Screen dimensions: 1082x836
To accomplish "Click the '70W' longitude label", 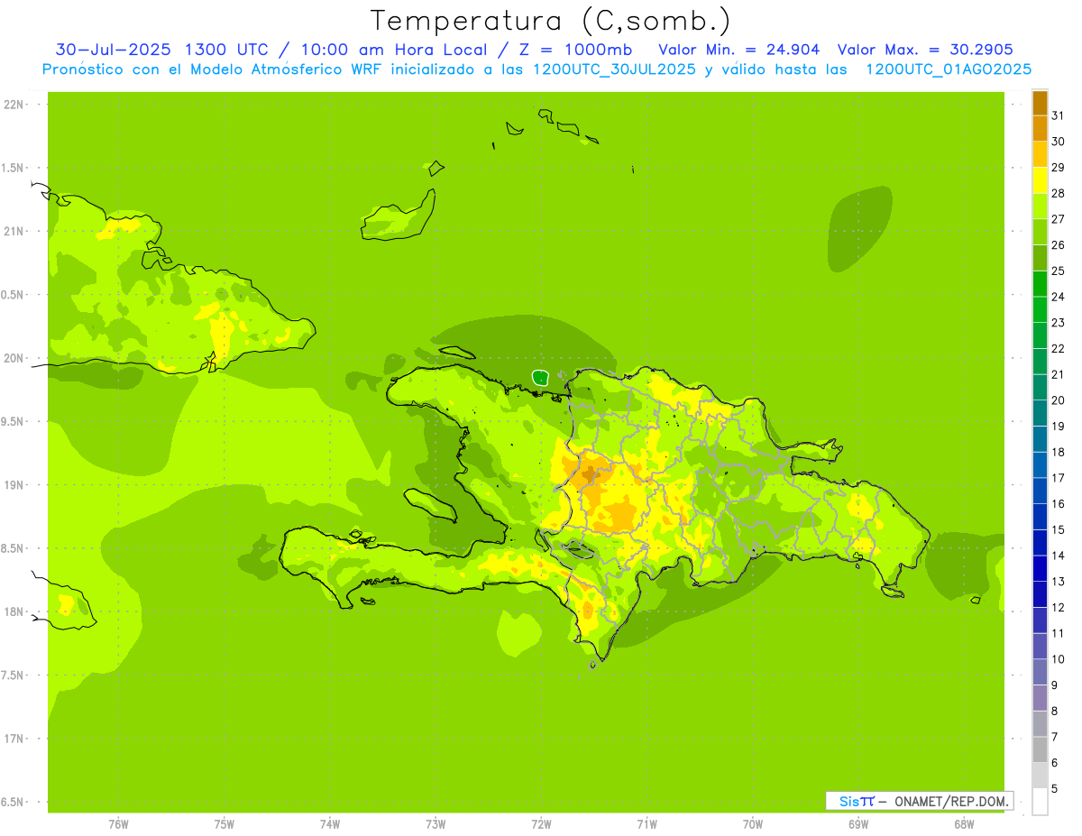I will point(753,824).
